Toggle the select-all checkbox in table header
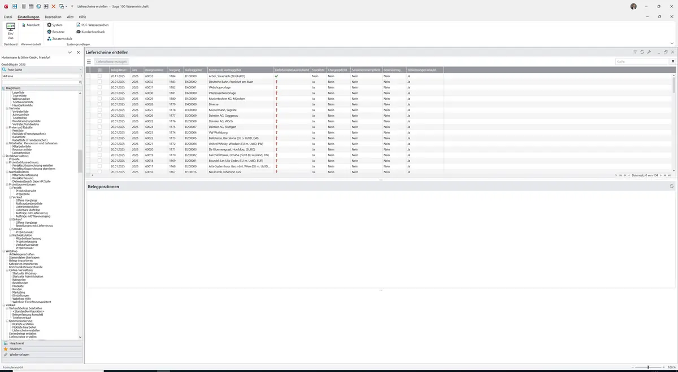The image size is (678, 372). [99, 70]
